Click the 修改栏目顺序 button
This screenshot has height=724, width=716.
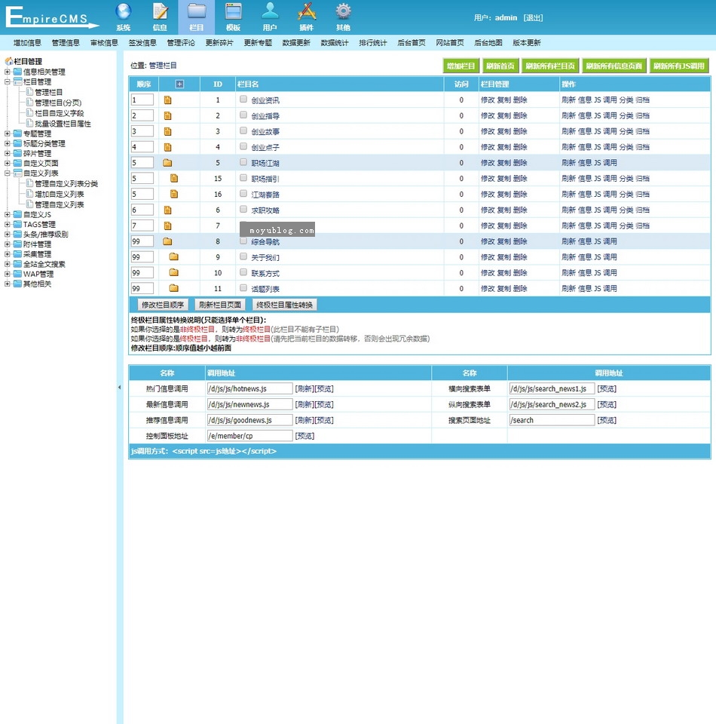[163, 305]
